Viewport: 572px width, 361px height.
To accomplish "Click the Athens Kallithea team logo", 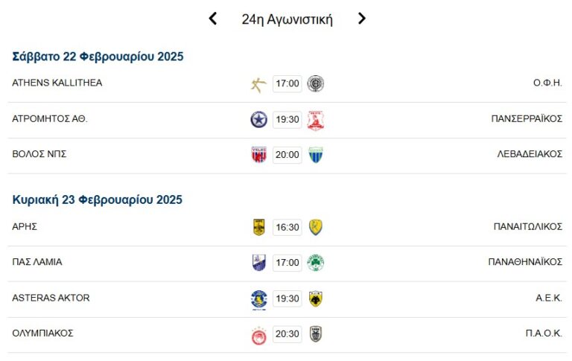I will coord(258,84).
